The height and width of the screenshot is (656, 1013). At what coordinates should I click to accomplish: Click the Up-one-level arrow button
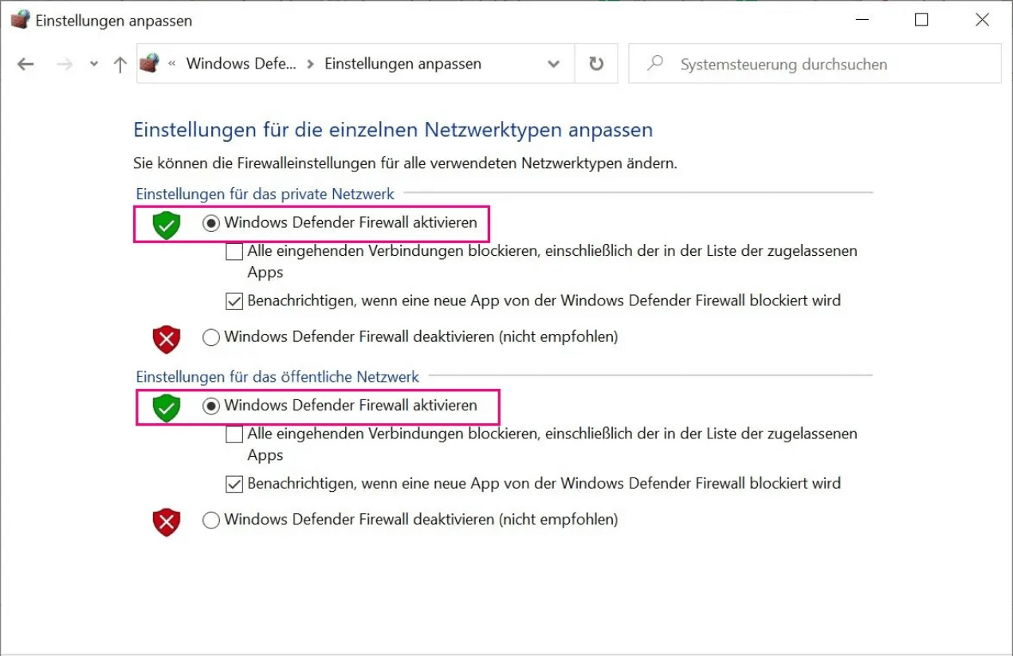(120, 64)
